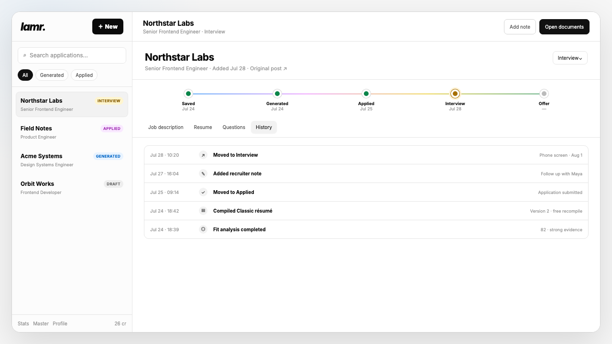This screenshot has width=612, height=344.
Task: Click the INTERVIEW status badge
Action: coord(109,101)
